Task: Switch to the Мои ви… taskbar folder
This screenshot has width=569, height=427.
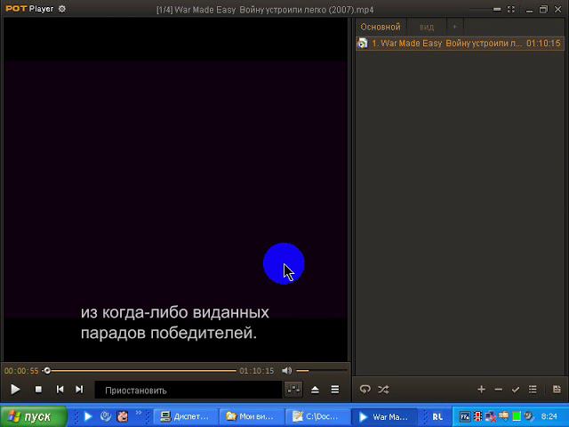Action: click(251, 416)
